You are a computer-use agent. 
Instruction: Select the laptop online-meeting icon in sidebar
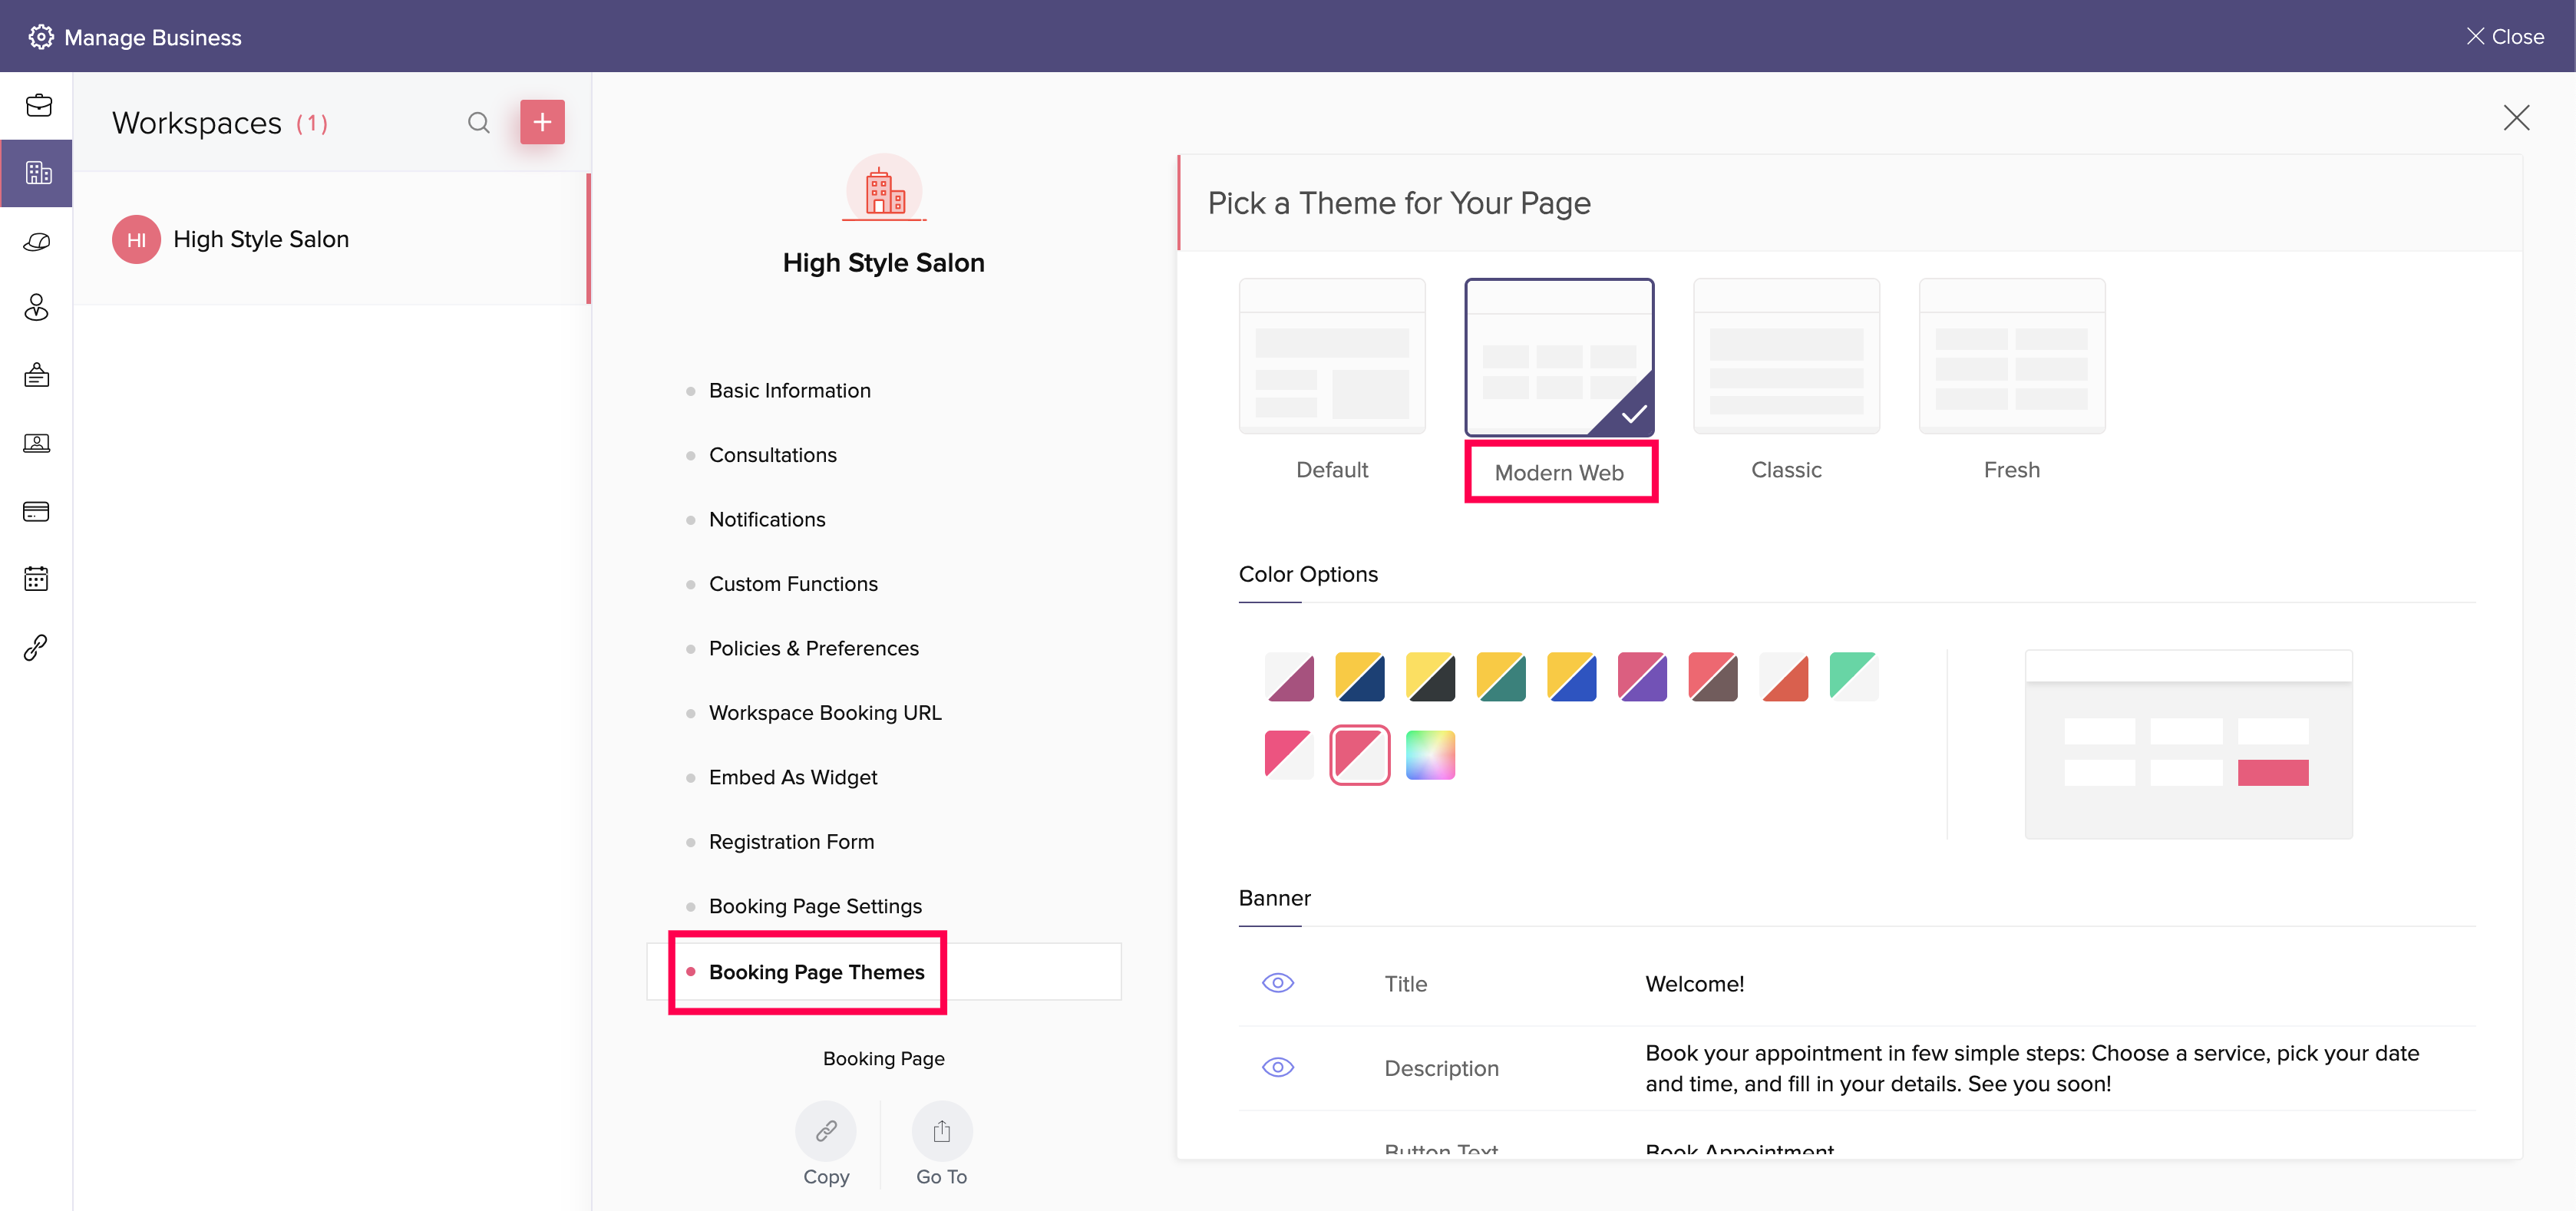coord(37,443)
